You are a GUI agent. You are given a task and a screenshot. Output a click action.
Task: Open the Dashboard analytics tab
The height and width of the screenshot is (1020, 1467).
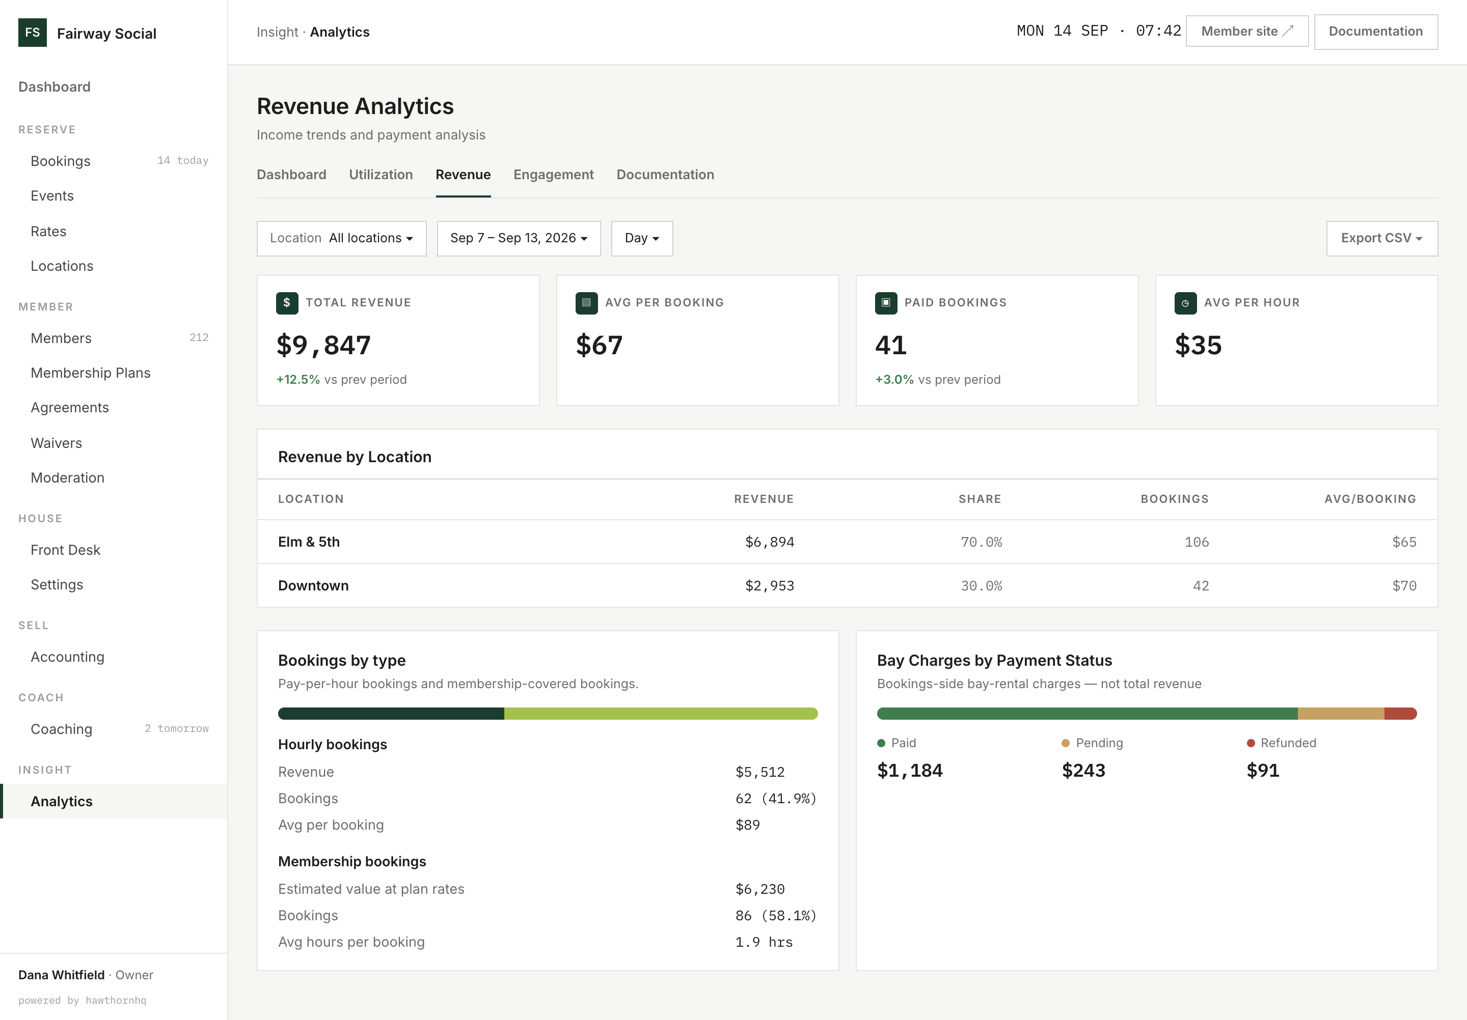(291, 175)
